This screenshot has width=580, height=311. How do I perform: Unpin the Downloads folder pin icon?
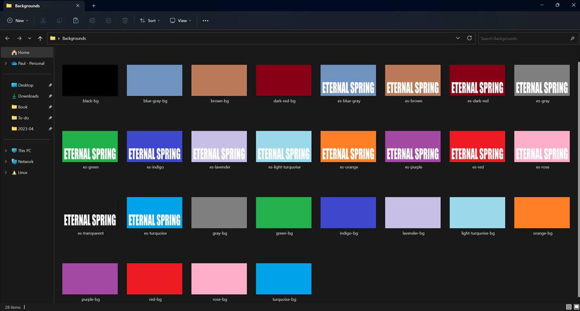tap(50, 96)
